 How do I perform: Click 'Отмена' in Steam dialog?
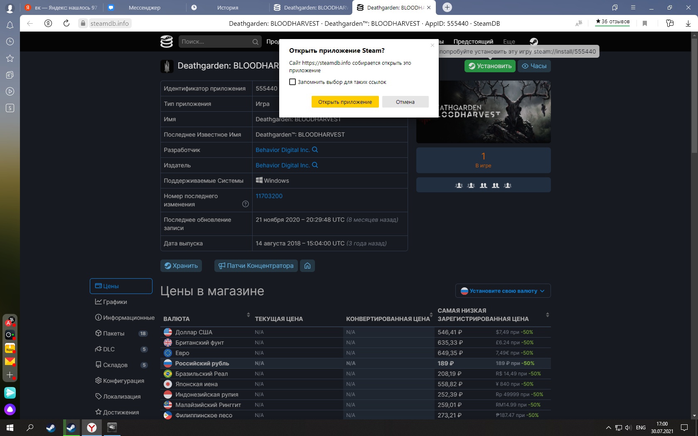(405, 102)
